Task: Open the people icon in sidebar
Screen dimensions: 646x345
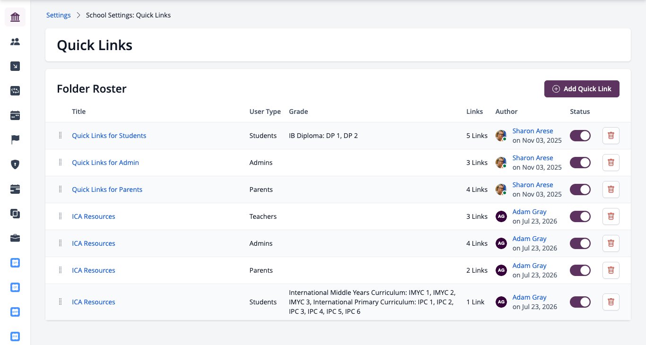Action: [x=15, y=42]
